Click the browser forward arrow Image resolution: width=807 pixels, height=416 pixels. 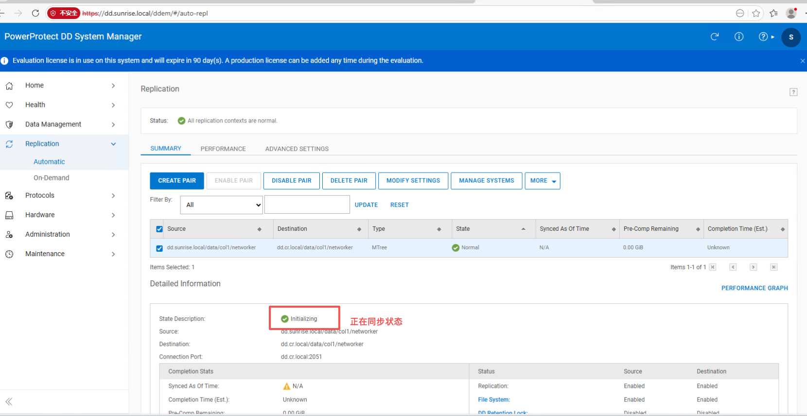18,13
